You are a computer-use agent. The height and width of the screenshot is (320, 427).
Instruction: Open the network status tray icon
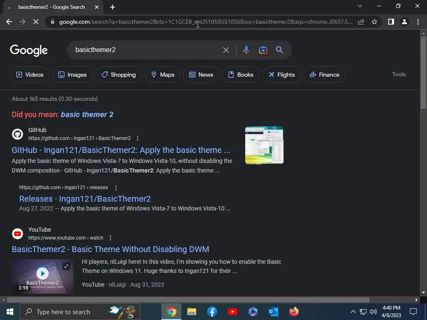point(363,312)
